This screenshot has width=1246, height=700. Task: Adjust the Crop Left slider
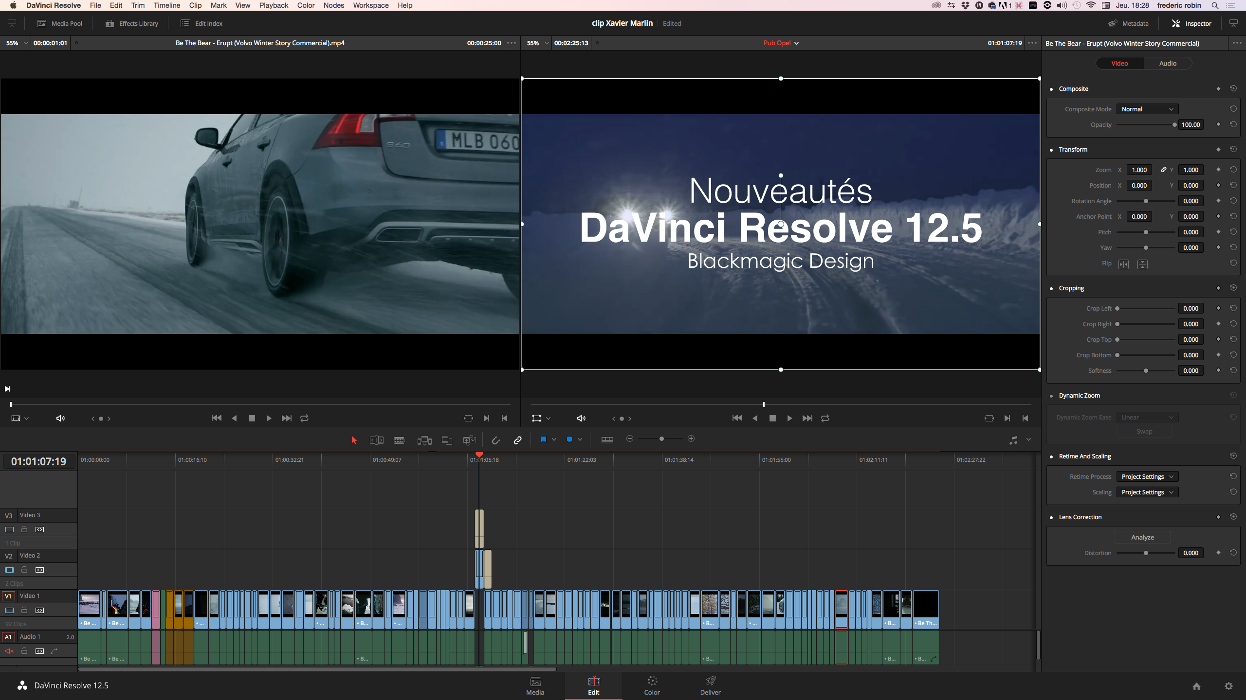click(1118, 309)
